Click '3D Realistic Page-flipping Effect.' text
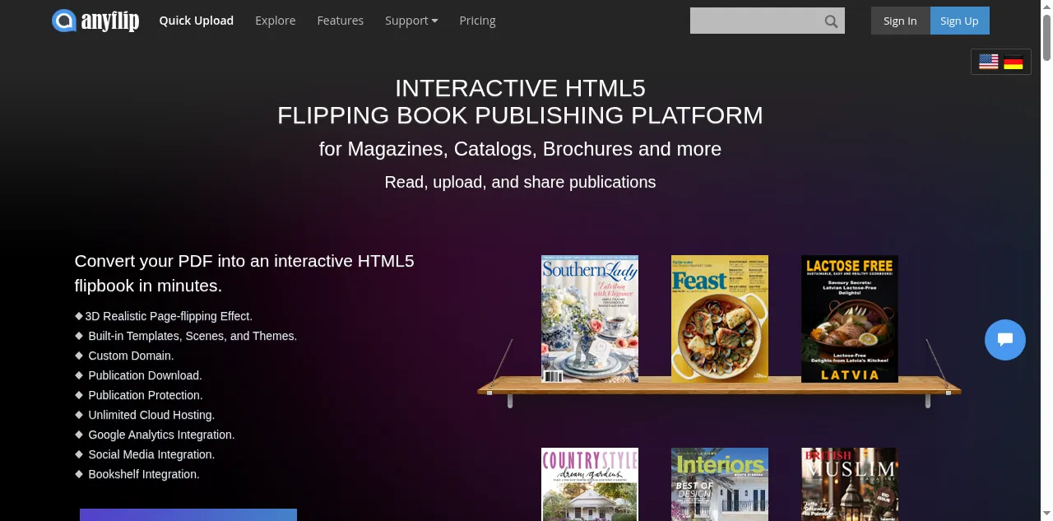 [169, 316]
